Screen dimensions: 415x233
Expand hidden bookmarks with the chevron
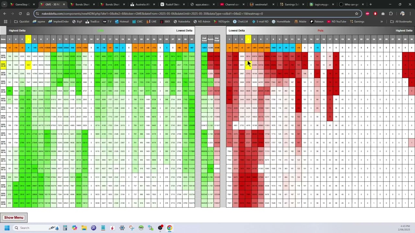(x=382, y=22)
